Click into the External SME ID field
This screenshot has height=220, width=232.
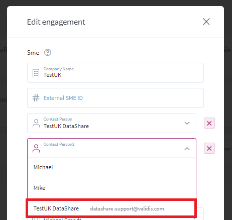pos(115,98)
